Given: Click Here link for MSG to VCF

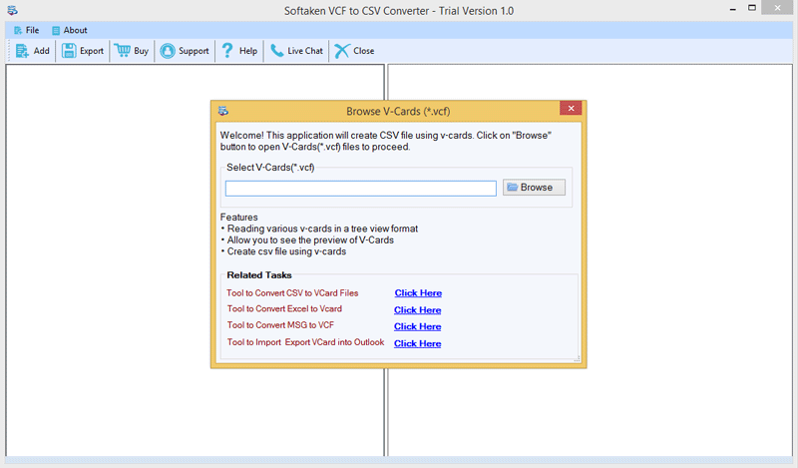Looking at the screenshot, I should click(x=417, y=326).
